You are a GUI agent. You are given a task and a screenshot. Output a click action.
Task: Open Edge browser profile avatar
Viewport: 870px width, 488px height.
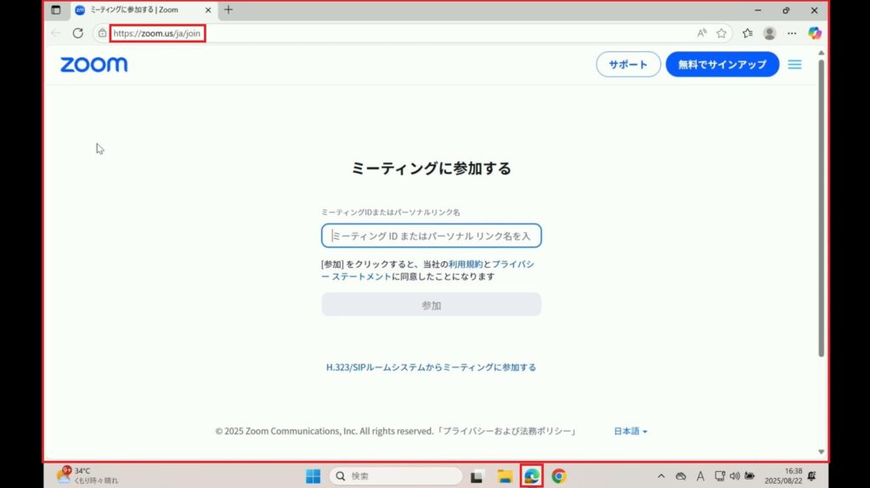coord(770,33)
